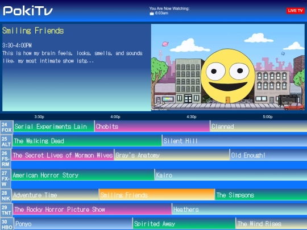307x230 pixels.
Task: Select channel 28 NIK
Action: pos(6,196)
